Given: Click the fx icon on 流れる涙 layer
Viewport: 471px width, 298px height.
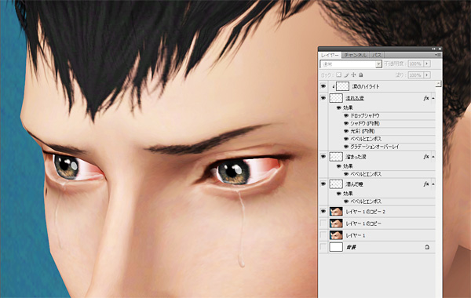Looking at the screenshot, I should 426,98.
